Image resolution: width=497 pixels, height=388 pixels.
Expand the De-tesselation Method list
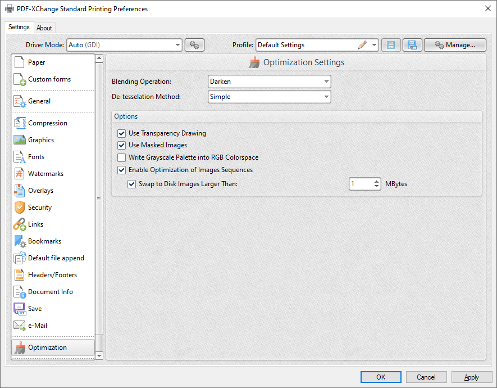pyautogui.click(x=326, y=96)
